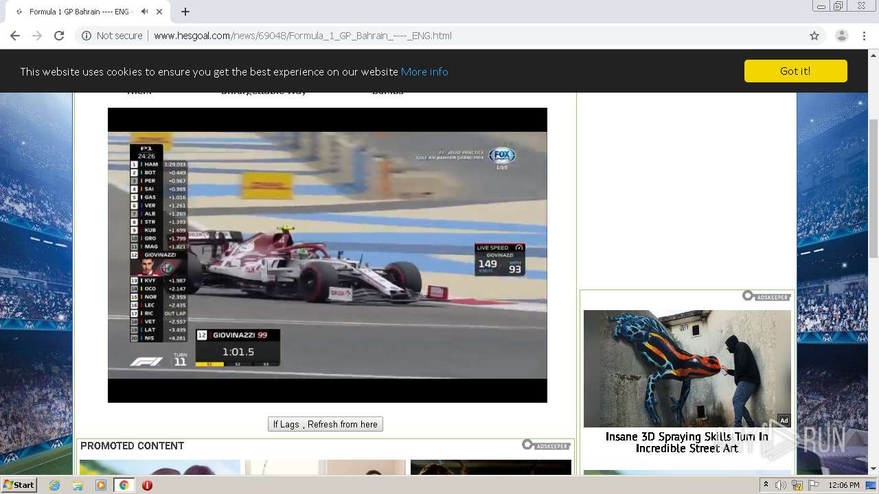Open File Explorer from the taskbar
The height and width of the screenshot is (494, 879).
coord(78,485)
